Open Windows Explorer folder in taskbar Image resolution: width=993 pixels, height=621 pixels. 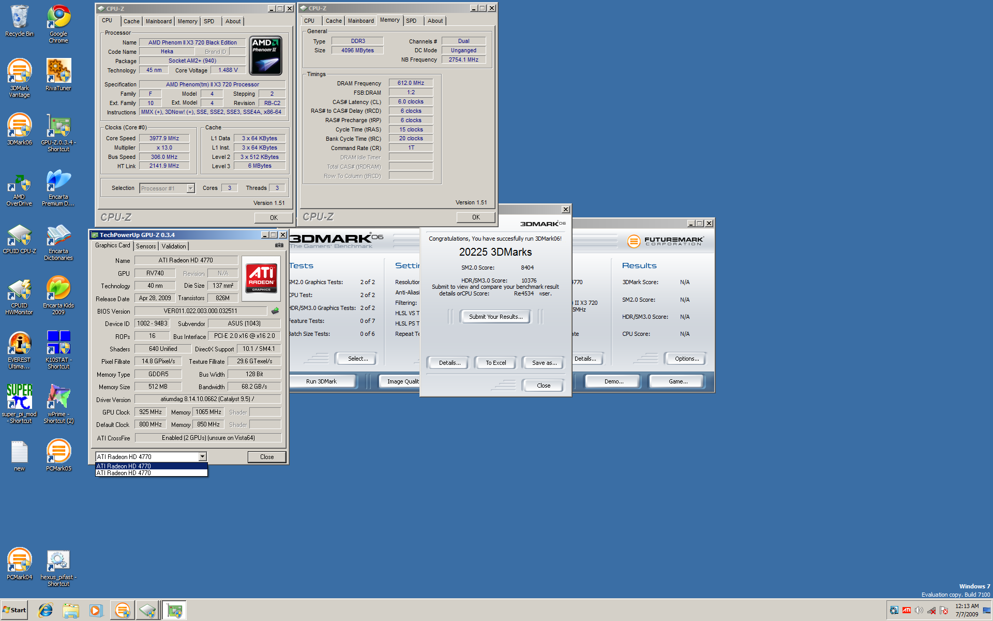(71, 611)
